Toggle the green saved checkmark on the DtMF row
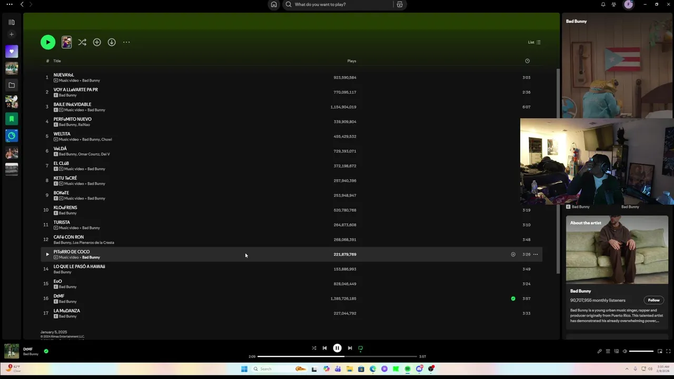This screenshot has height=379, width=674. (513, 298)
